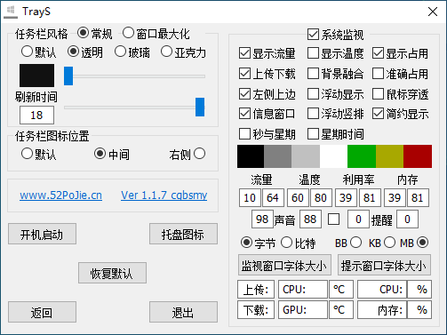Click the GPU: label field
This screenshot has width=447, height=335.
[x=303, y=310]
